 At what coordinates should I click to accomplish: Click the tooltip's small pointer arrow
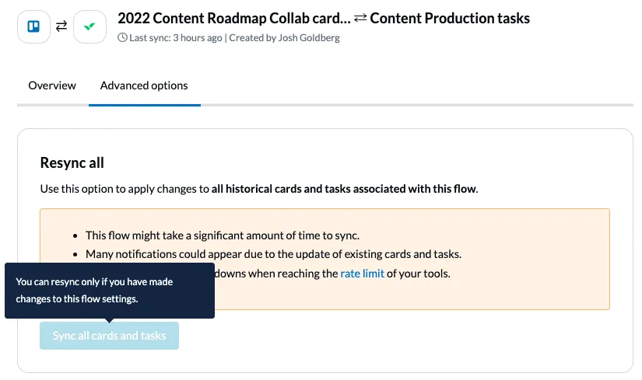[109, 320]
